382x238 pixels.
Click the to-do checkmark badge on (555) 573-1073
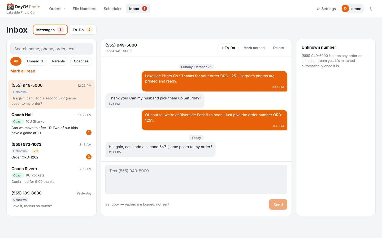tap(36, 151)
